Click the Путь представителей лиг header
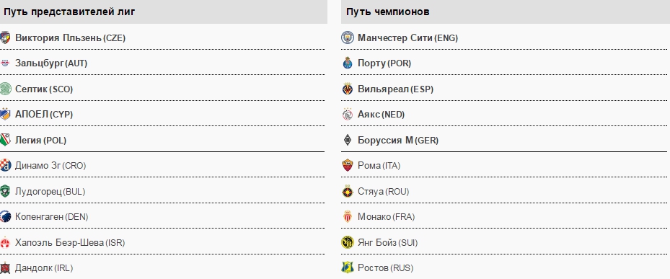 tap(164, 12)
